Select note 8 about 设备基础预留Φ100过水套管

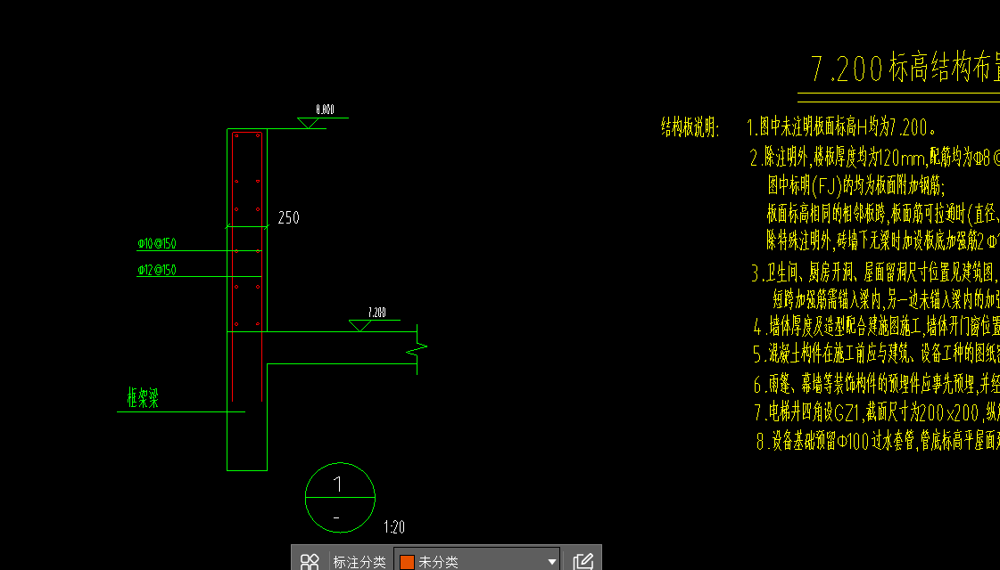[x=878, y=441]
